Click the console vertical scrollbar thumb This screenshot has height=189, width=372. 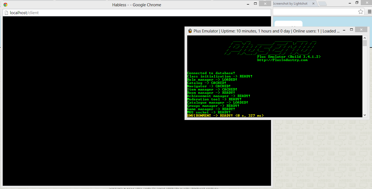pos(365,43)
